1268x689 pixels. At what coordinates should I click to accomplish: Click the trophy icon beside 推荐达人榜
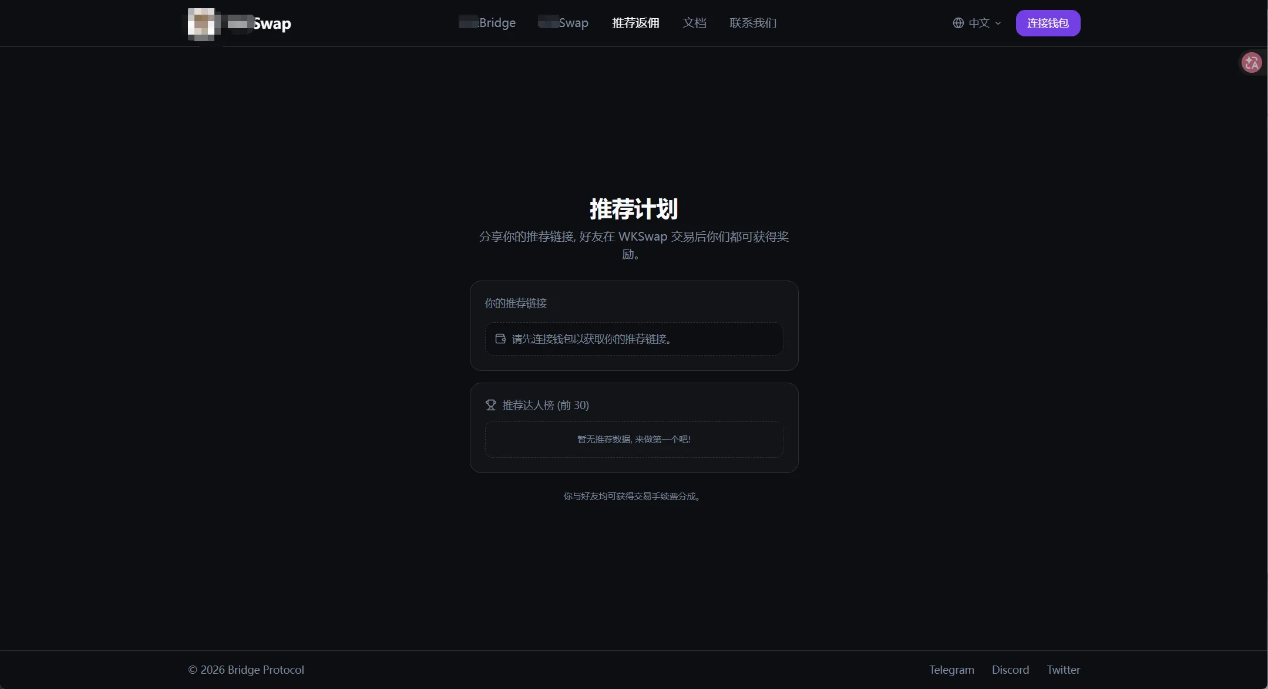491,405
